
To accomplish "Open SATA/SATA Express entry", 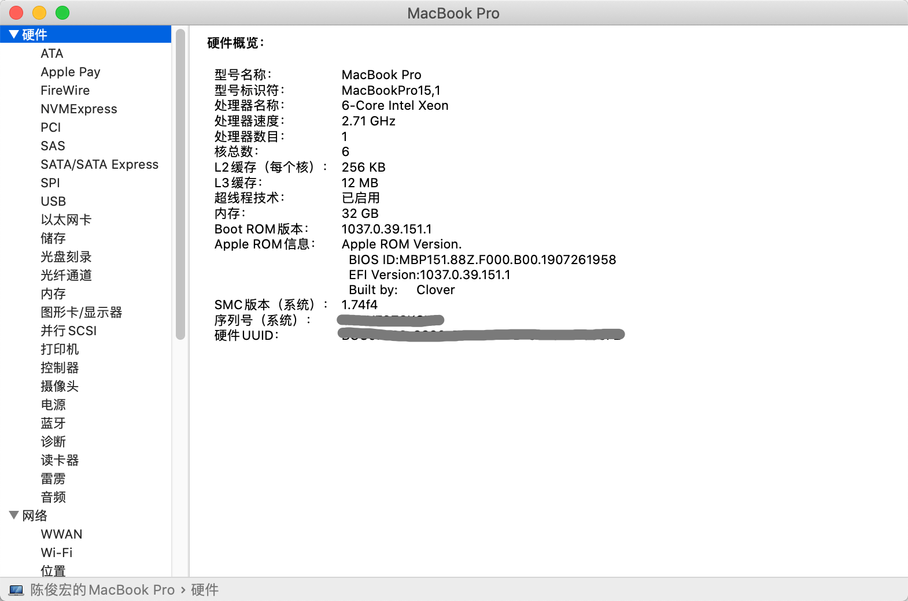I will coord(99,164).
